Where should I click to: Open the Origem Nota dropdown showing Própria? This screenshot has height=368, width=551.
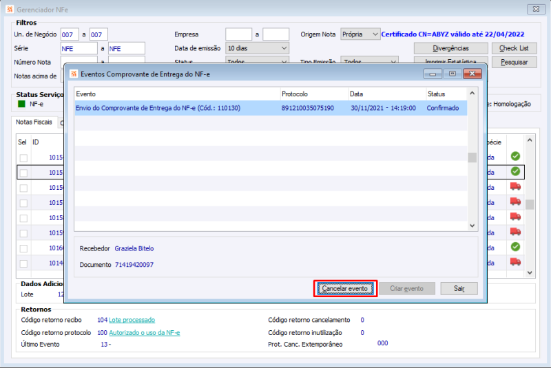coord(360,34)
